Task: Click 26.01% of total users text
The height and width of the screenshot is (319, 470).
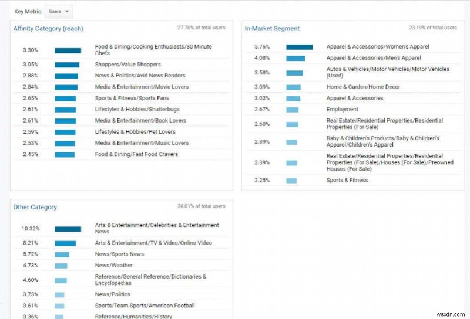Action: pyautogui.click(x=201, y=206)
